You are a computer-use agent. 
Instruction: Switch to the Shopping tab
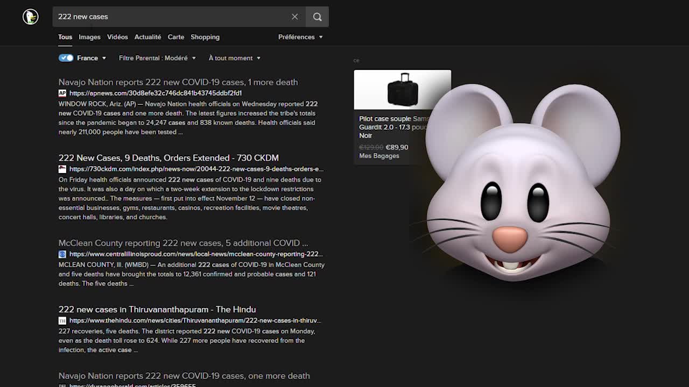205,37
